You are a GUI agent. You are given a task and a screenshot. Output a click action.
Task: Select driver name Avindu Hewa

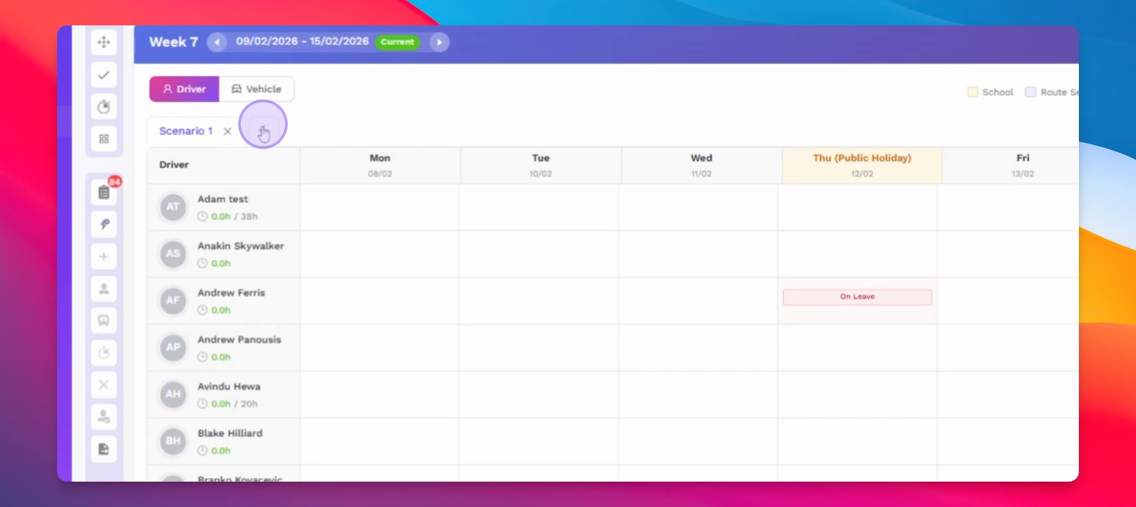(229, 387)
